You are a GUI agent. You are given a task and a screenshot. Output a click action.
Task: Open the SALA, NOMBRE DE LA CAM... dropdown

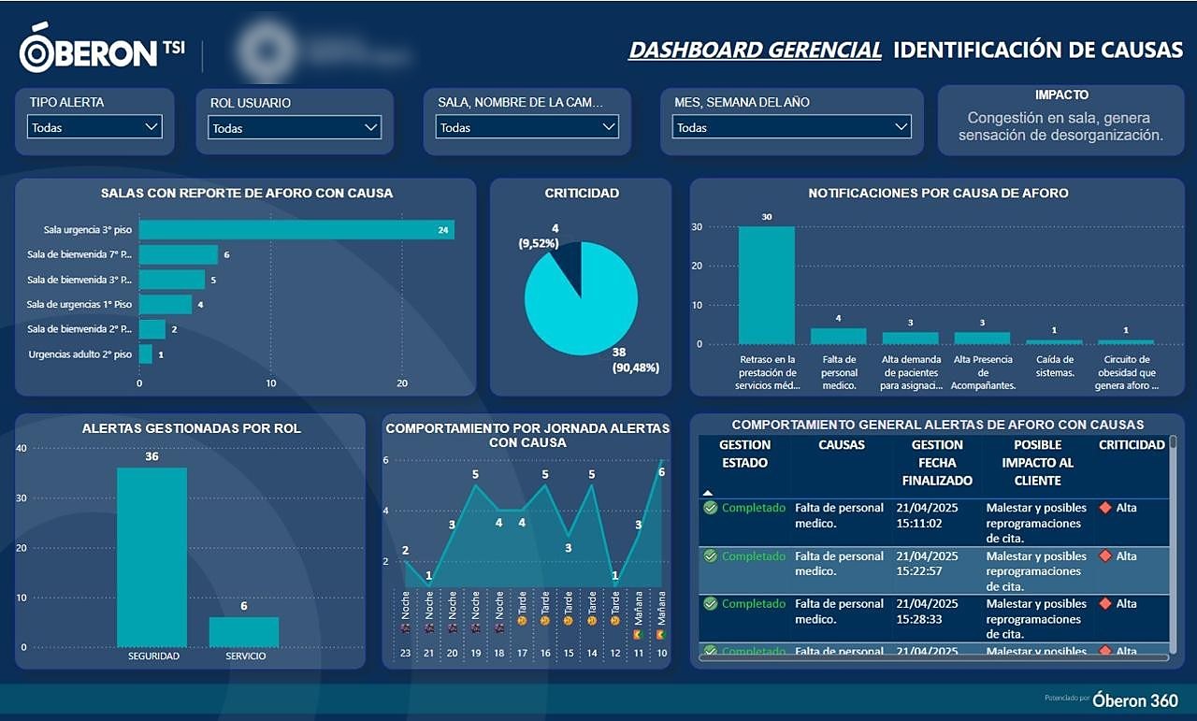point(527,127)
